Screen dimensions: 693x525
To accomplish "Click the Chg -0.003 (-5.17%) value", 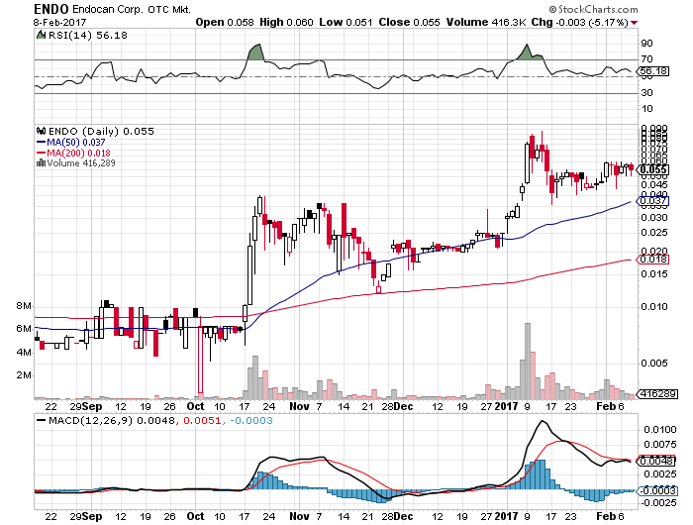I will pos(579,22).
